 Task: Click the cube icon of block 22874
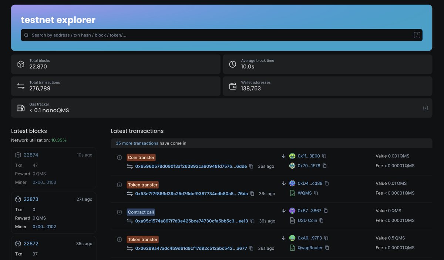point(18,155)
